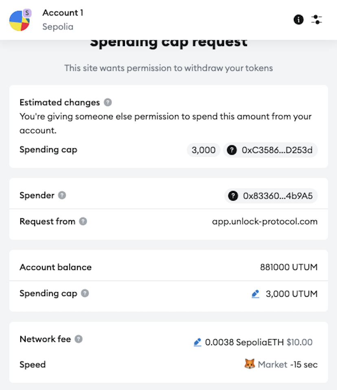The width and height of the screenshot is (337, 390).
Task: Click Estimated changes help tooltip icon
Action: click(x=108, y=102)
